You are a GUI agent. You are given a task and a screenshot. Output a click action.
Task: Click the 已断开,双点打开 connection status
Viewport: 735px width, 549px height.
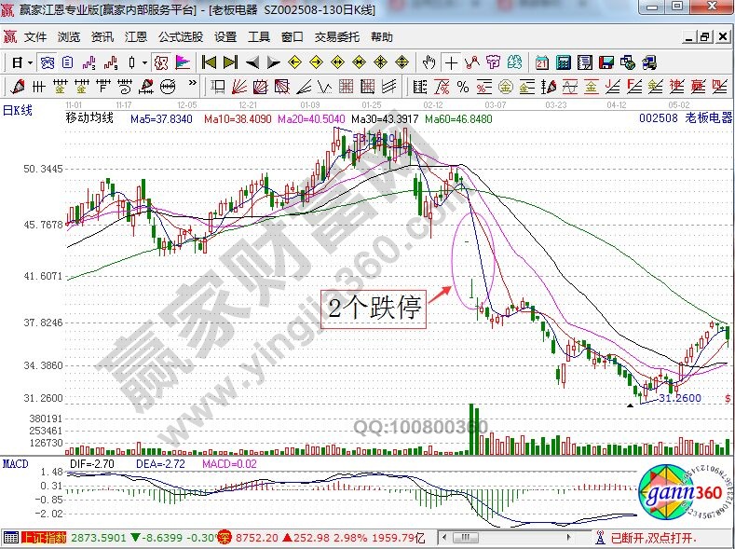click(x=653, y=538)
